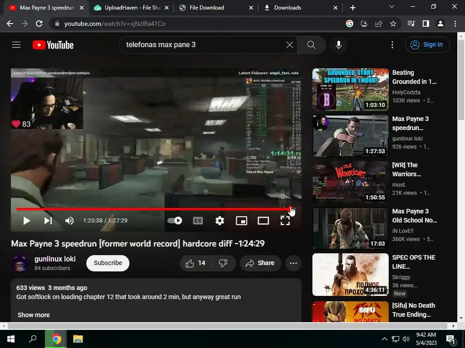Bookmark this page with star

point(393,24)
